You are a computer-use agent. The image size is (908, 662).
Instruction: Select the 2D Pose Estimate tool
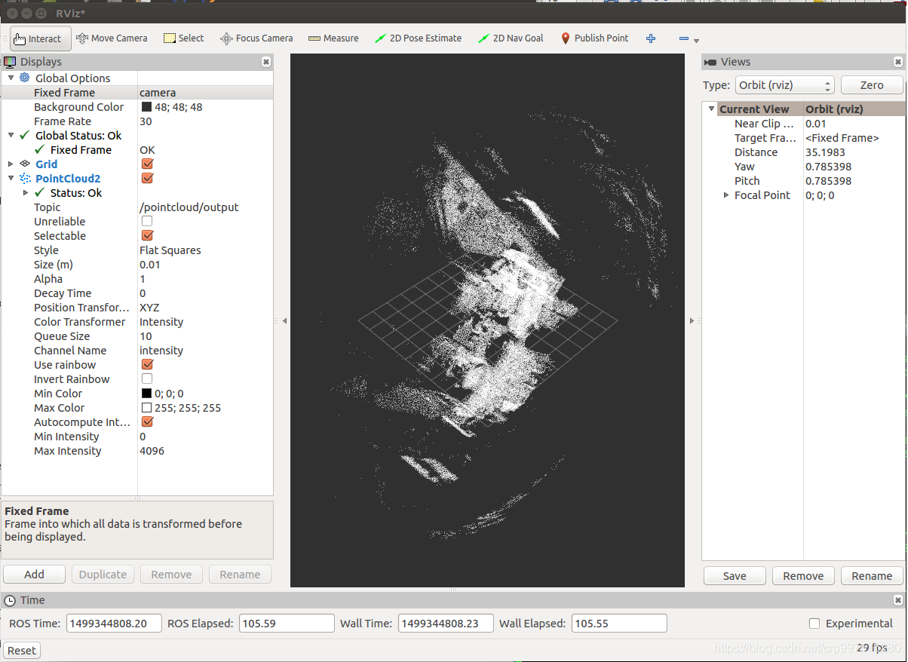click(x=419, y=38)
